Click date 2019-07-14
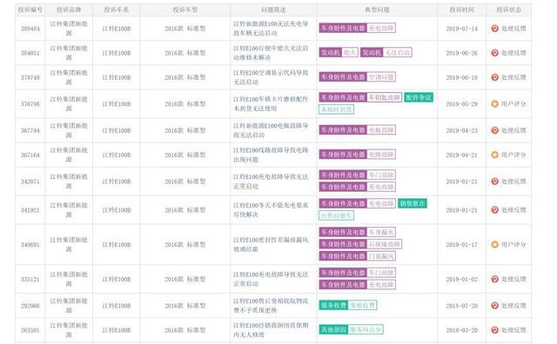This screenshot has height=344, width=557. 462,29
